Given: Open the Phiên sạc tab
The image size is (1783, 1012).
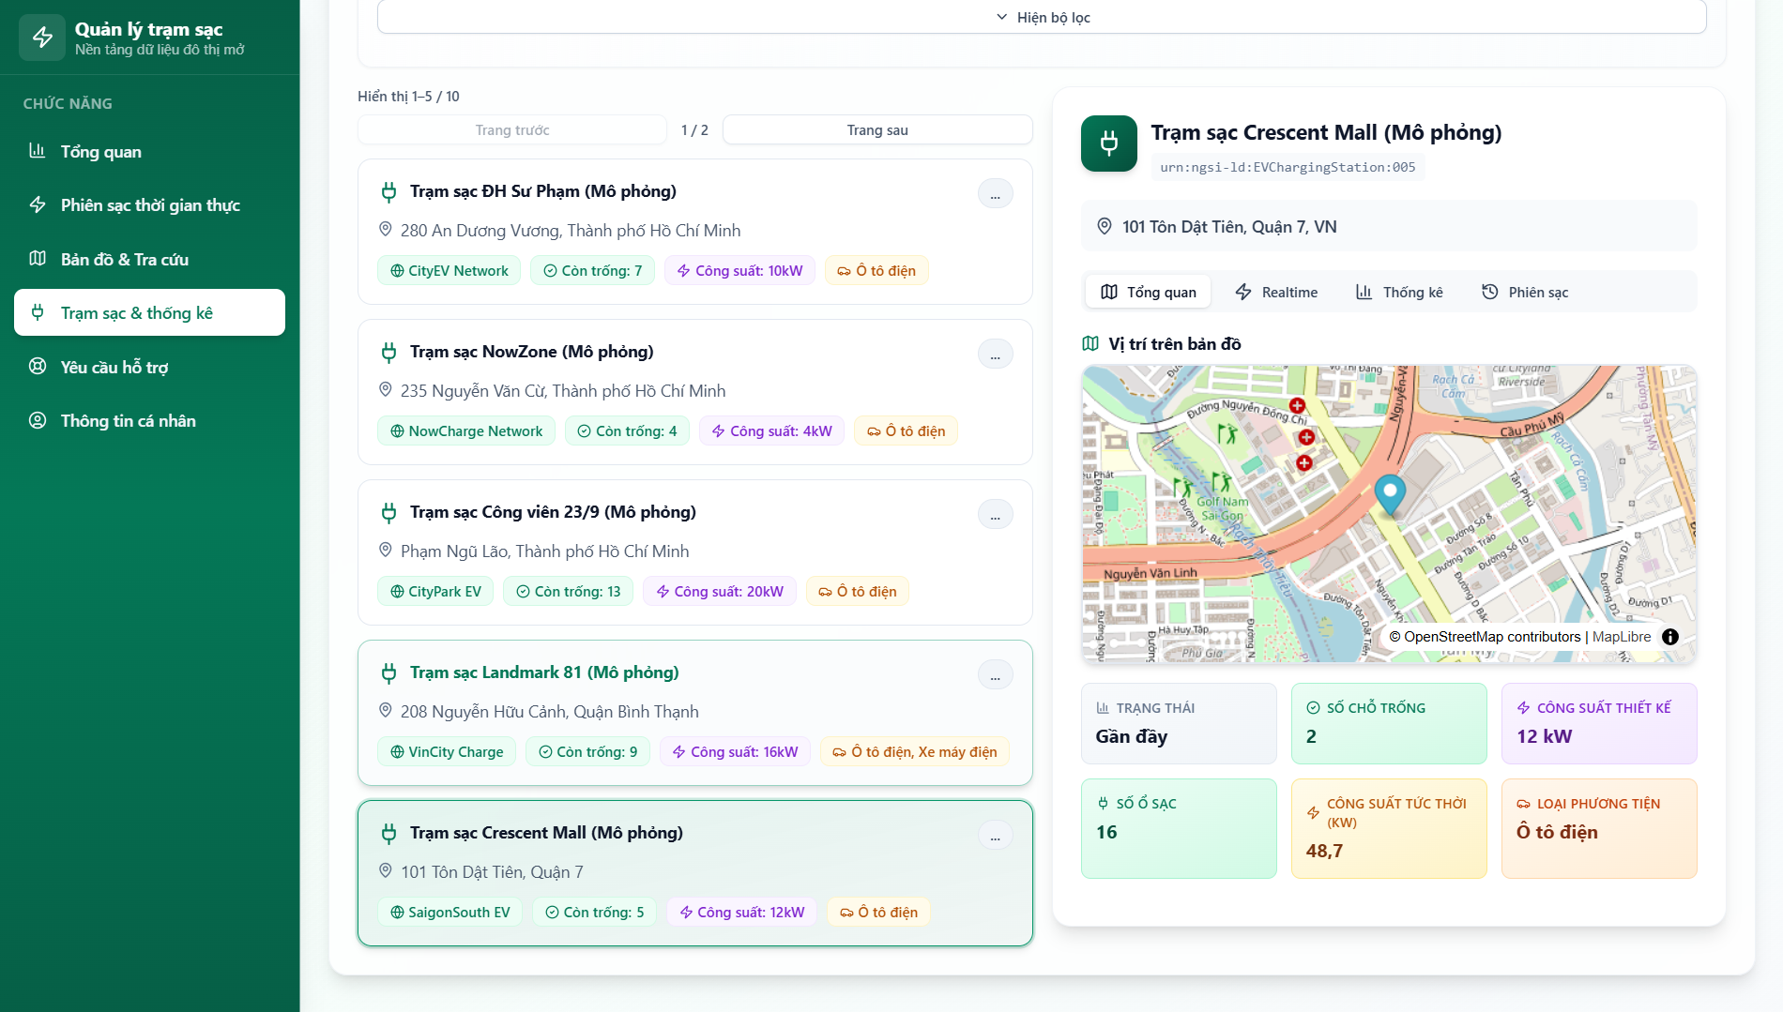Looking at the screenshot, I should click(x=1524, y=292).
